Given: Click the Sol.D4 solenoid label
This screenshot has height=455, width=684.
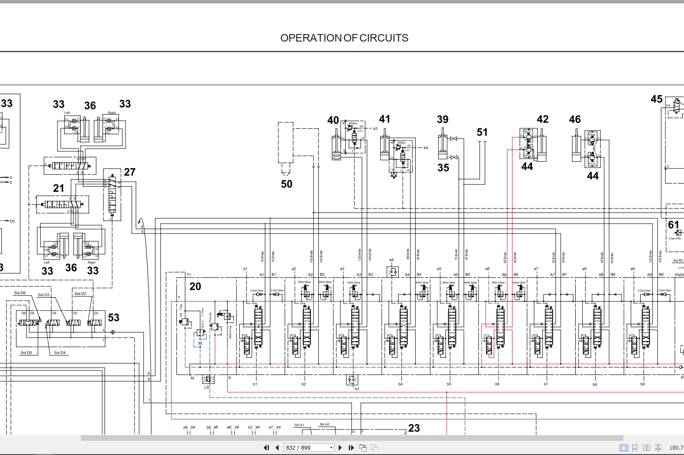Looking at the screenshot, I should pos(60,353).
